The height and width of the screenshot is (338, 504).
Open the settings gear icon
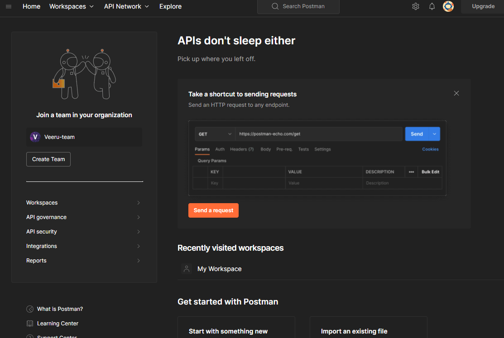pos(415,6)
